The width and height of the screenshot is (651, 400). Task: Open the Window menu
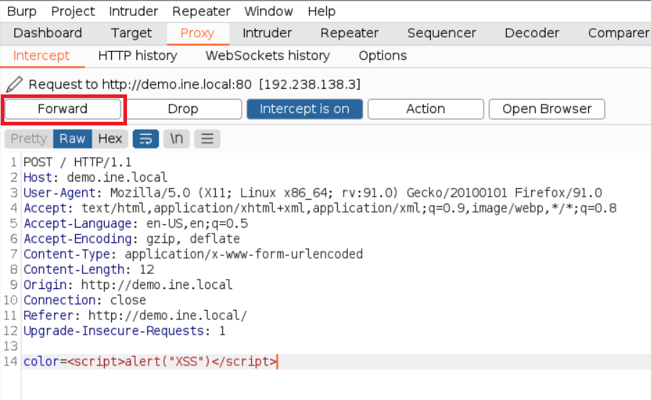point(268,12)
